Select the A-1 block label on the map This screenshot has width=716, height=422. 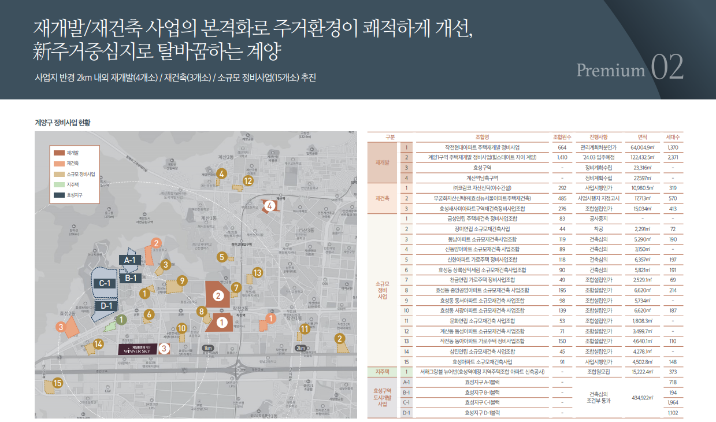point(129,261)
